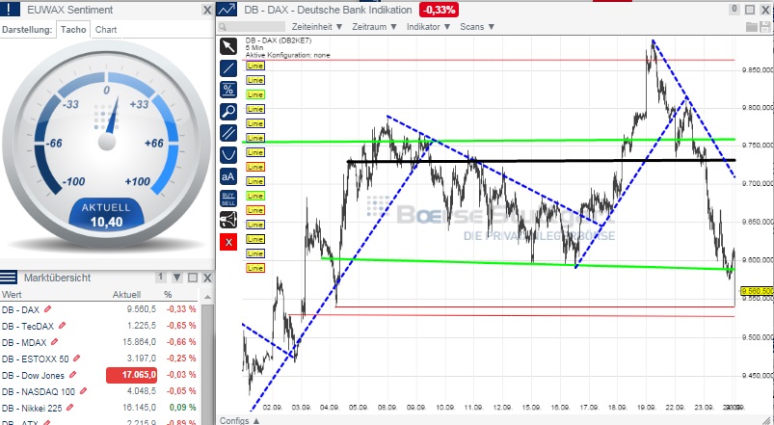Viewport: 774px width, 425px height.
Task: Close the Marktübersicht panel
Action: pos(207,278)
